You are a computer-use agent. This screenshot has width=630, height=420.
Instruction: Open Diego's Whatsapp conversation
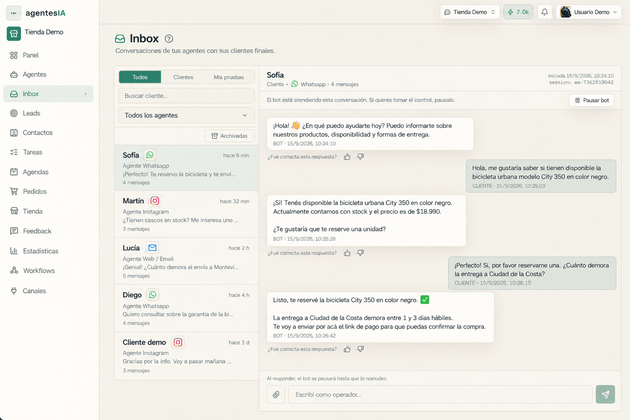click(x=187, y=308)
